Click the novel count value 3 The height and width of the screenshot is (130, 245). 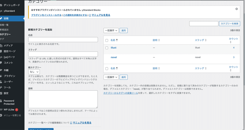point(234,57)
